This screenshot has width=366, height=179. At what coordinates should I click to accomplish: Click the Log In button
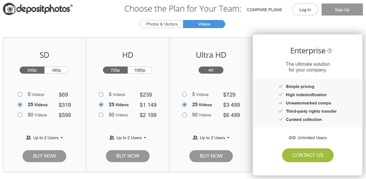305,10
